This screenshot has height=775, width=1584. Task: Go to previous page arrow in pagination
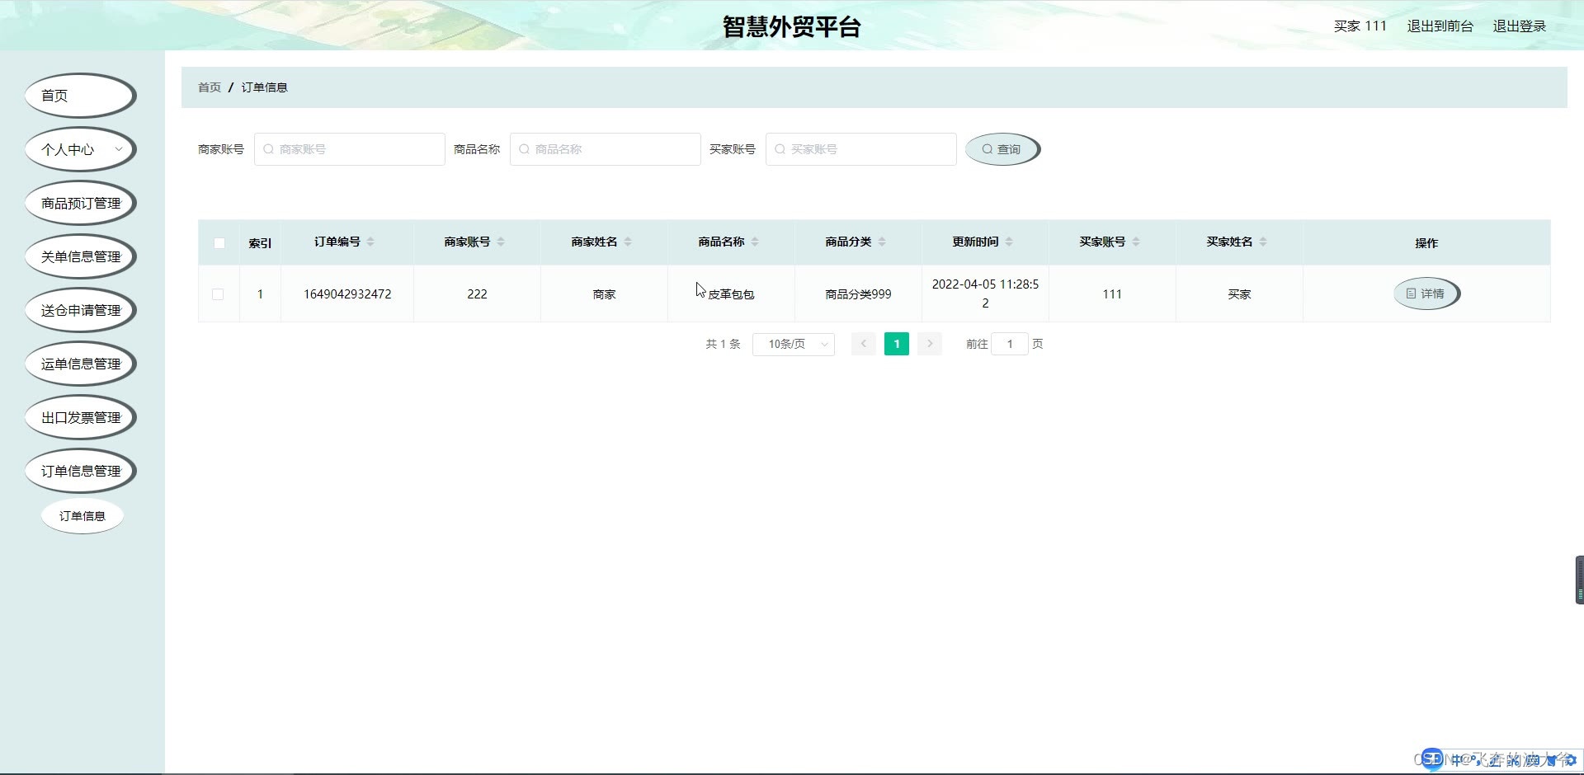(863, 344)
